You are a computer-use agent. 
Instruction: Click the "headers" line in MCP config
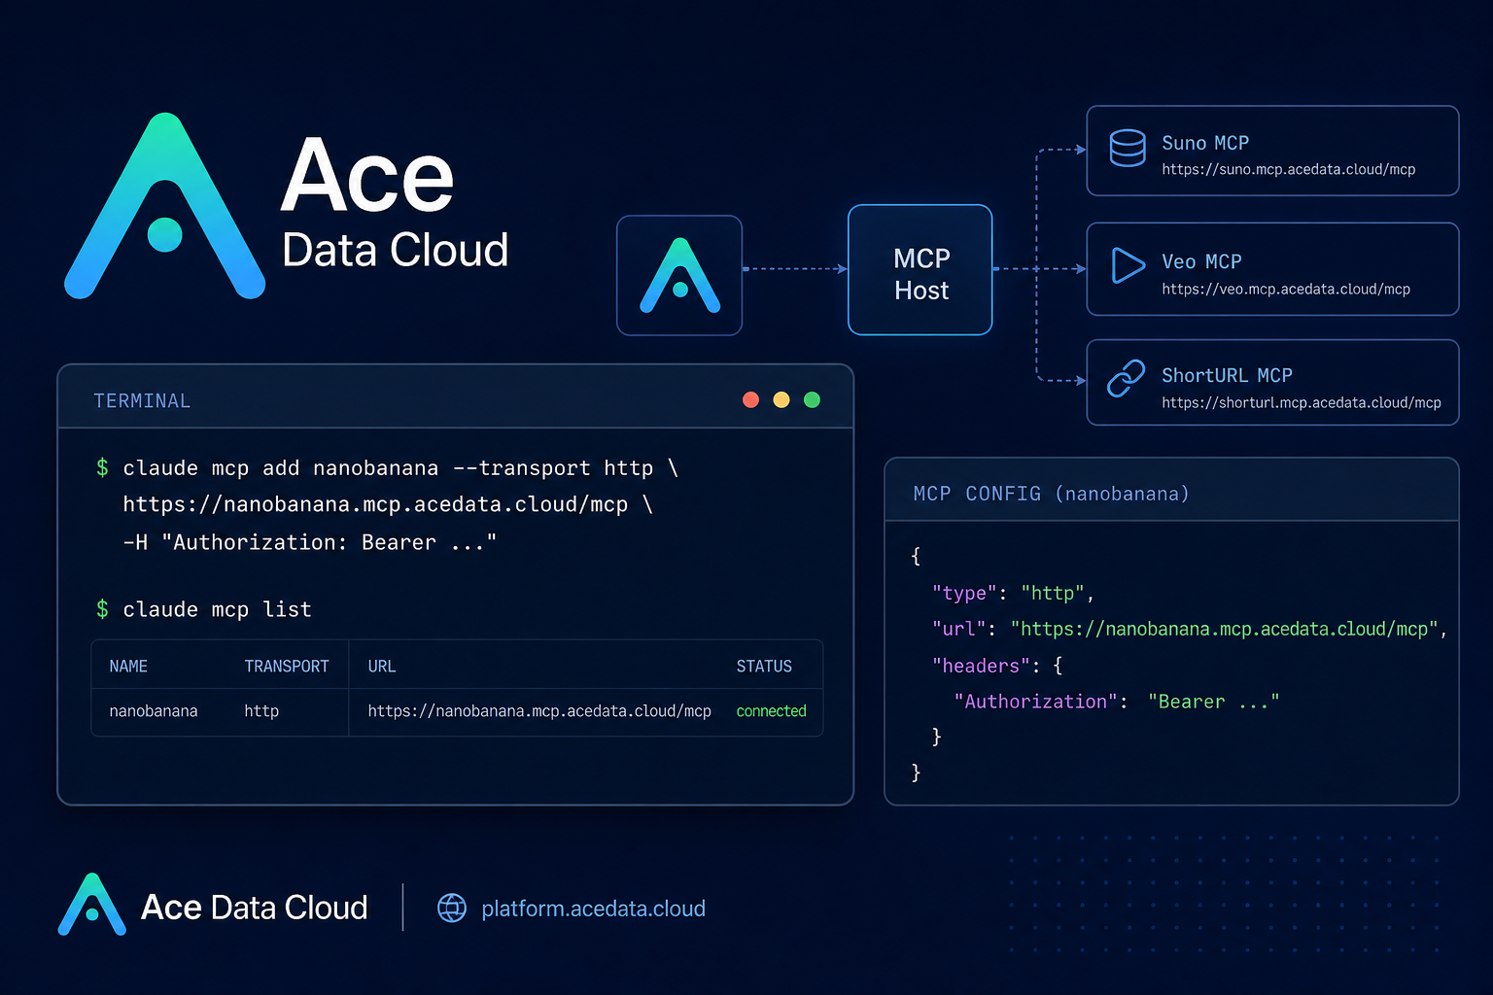[x=997, y=666]
